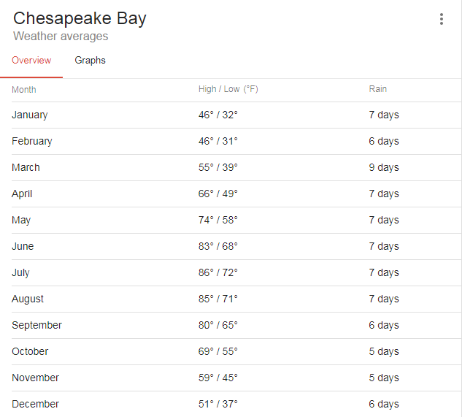Open the three-dot more options menu
Screen dimensions: 462x417
click(441, 19)
